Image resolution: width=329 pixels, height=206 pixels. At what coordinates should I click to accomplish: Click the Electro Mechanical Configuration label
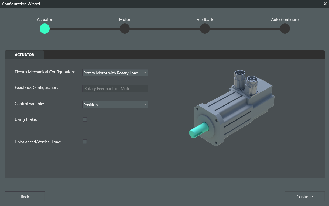pos(45,72)
